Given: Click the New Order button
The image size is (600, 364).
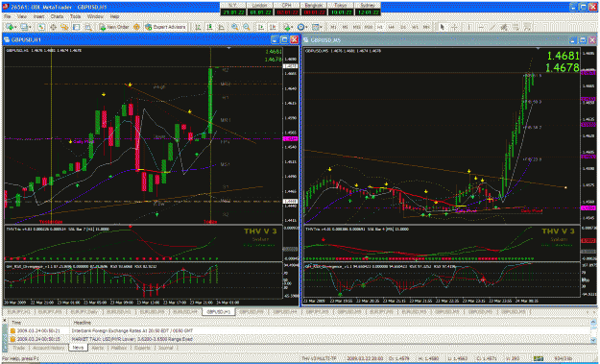Looking at the screenshot, I should [x=113, y=27].
